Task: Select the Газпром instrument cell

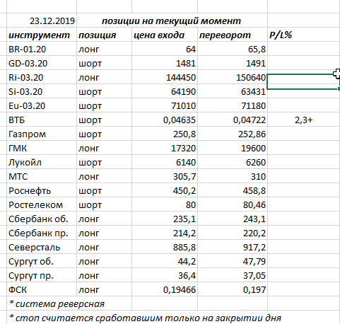Action: point(42,134)
